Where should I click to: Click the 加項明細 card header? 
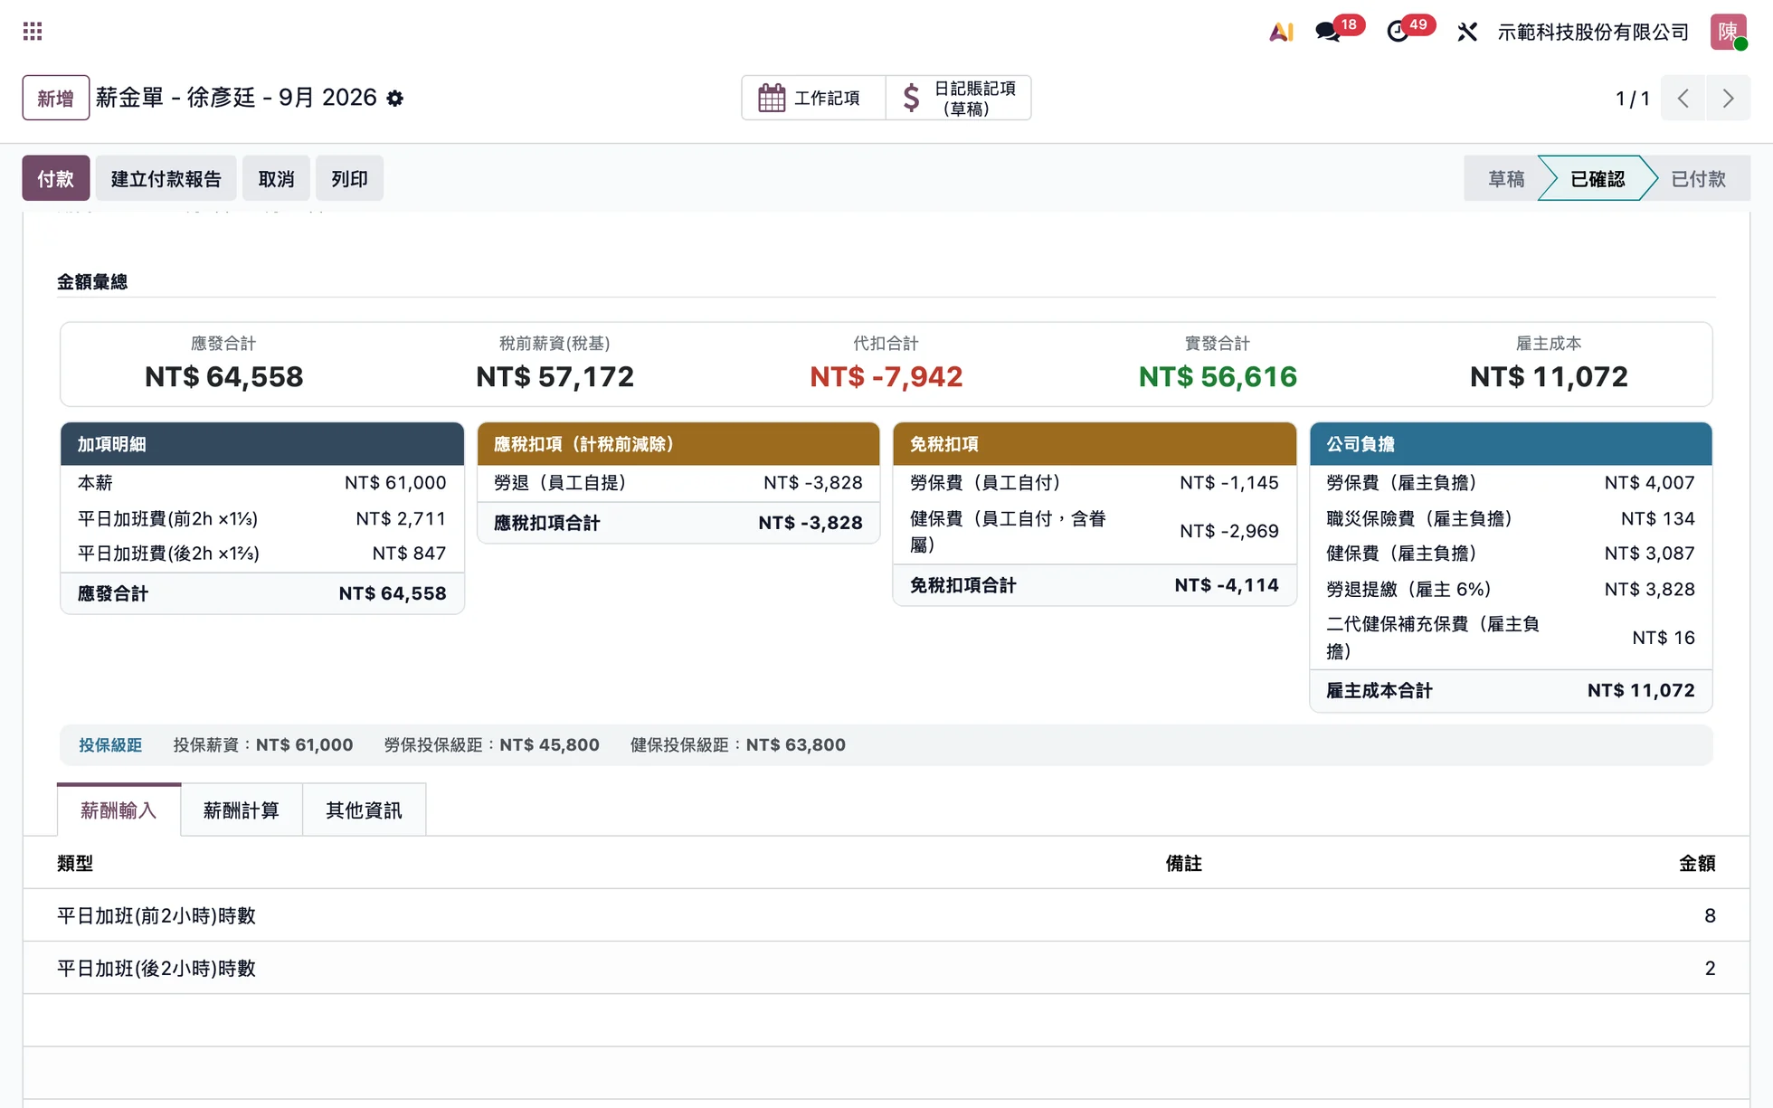tap(262, 444)
